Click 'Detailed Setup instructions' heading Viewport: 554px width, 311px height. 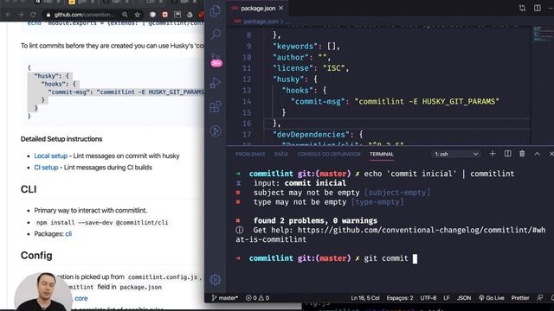click(x=61, y=139)
